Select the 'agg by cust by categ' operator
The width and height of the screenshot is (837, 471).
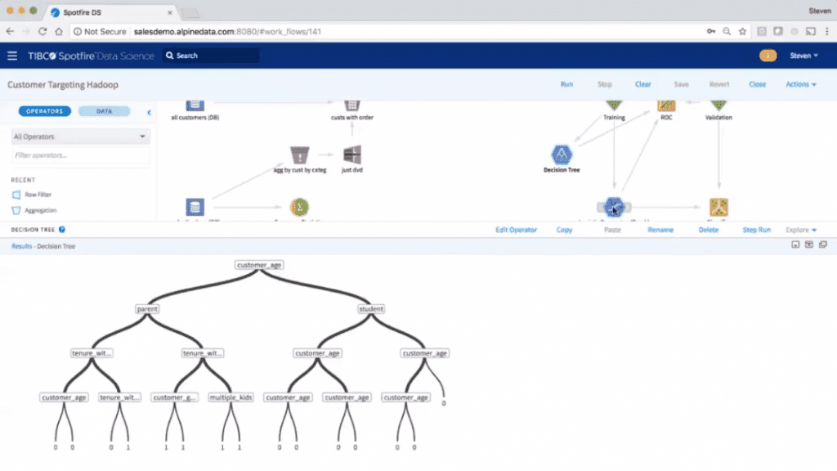coord(299,155)
